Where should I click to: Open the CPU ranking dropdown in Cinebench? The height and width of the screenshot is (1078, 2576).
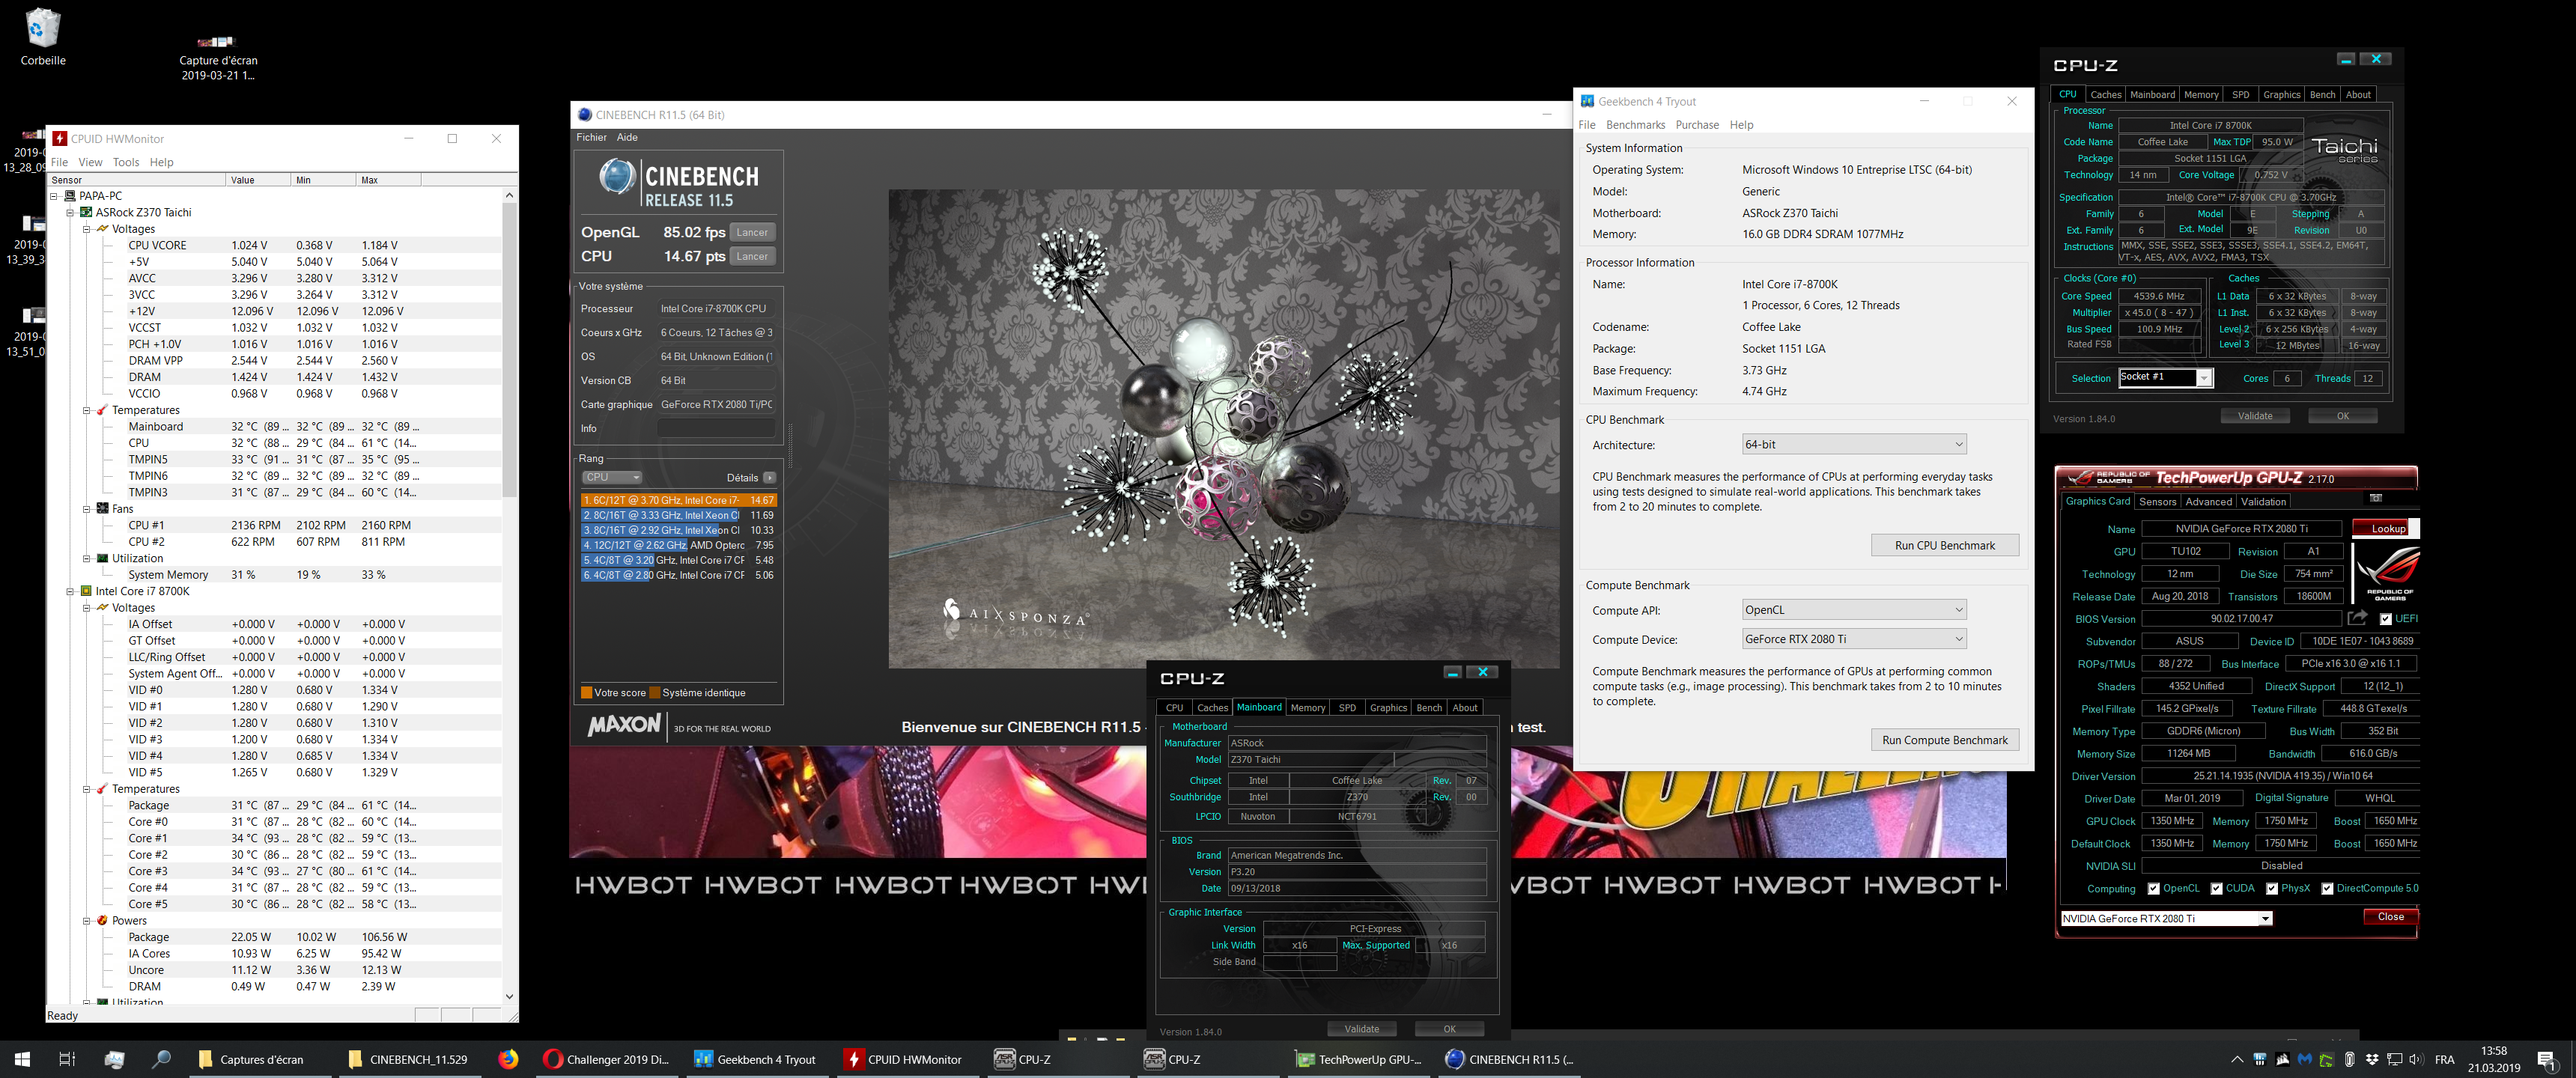[612, 477]
